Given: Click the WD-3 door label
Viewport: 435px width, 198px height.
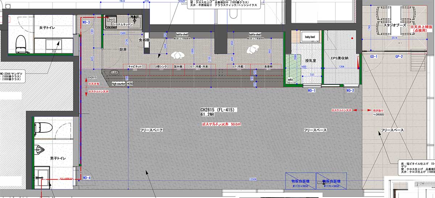Looking at the screenshot, I should [x=86, y=22].
